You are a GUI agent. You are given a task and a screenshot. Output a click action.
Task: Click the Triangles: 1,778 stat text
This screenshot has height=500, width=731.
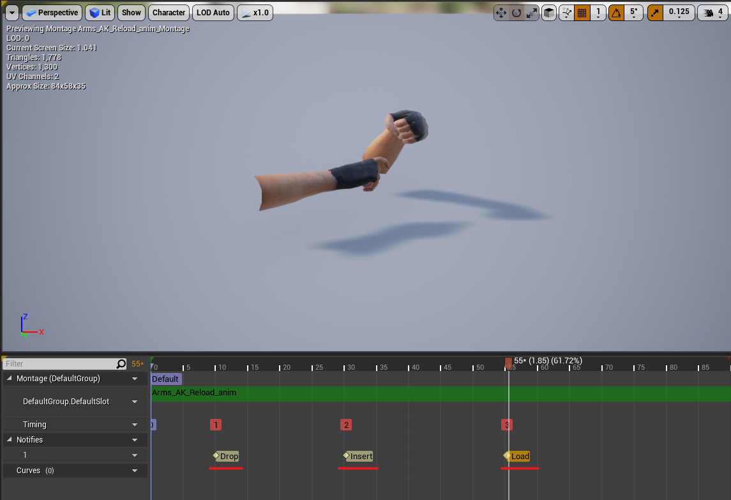[34, 57]
